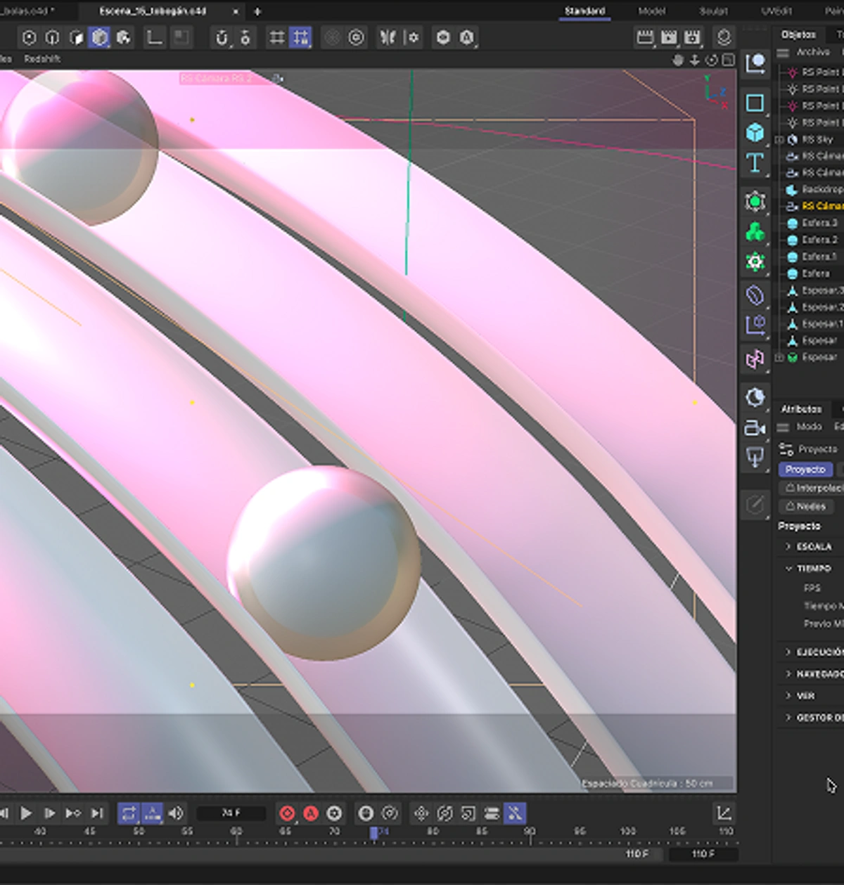Open the timeline dope sheet graph icon
The image size is (844, 885).
724,813
